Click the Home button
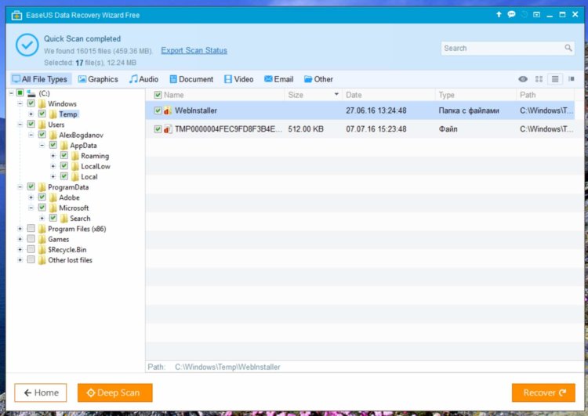588x416 pixels. tap(41, 392)
